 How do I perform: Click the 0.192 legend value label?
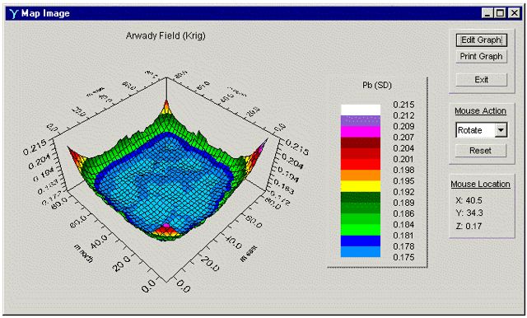(403, 192)
